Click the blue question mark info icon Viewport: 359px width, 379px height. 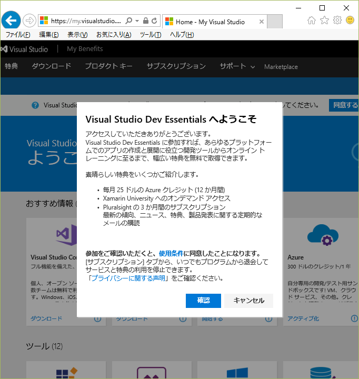[x=35, y=105]
